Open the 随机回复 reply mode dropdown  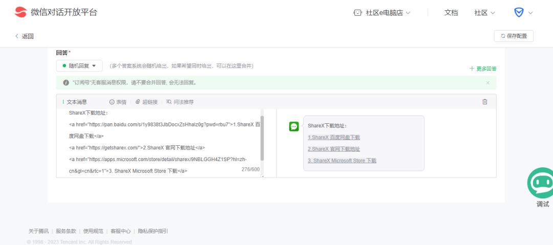click(x=79, y=65)
